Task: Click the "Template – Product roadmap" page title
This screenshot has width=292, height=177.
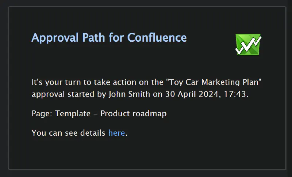Action: (x=111, y=114)
